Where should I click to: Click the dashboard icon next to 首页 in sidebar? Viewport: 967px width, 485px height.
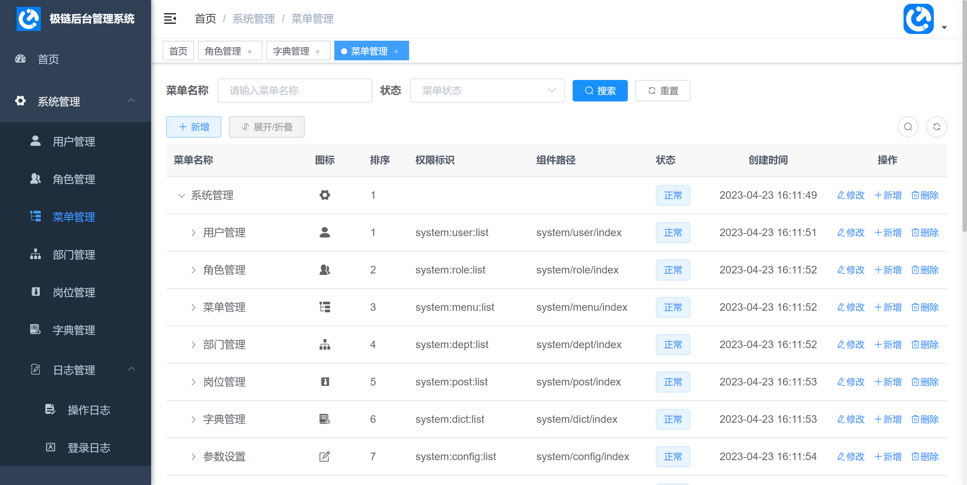pyautogui.click(x=20, y=59)
